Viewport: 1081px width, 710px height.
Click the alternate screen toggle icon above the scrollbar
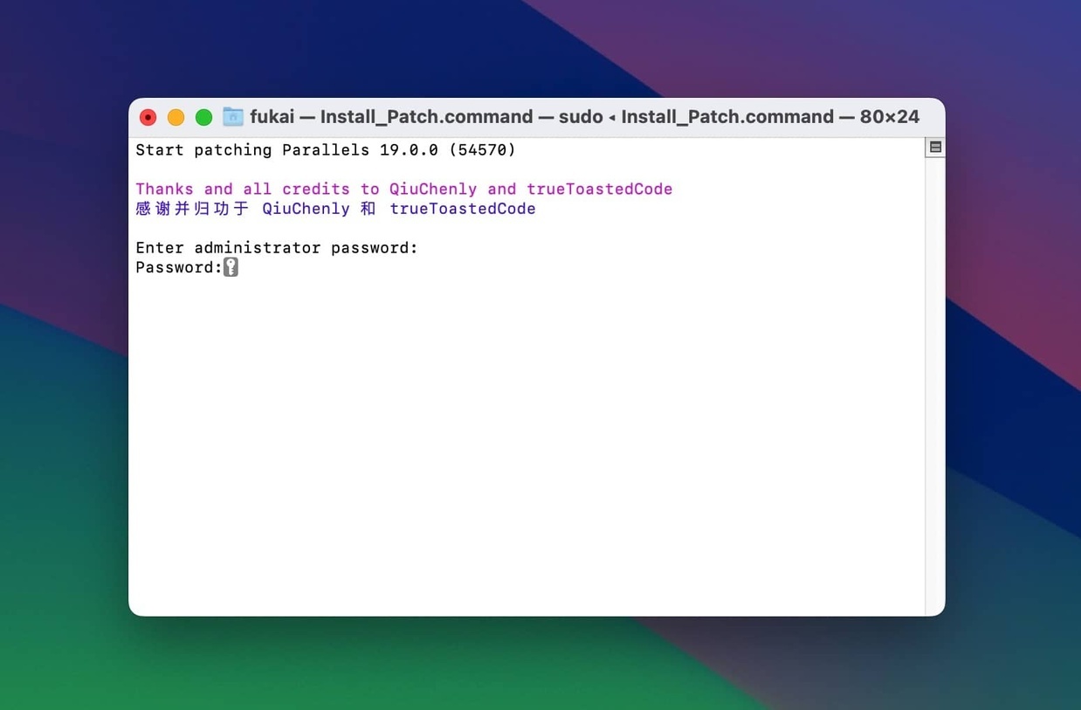935,148
